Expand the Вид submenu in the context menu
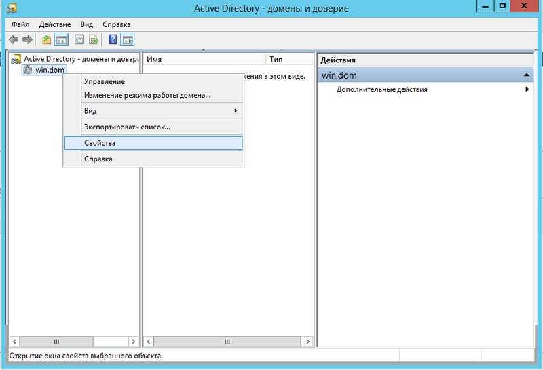This screenshot has width=543, height=370. coord(153,111)
